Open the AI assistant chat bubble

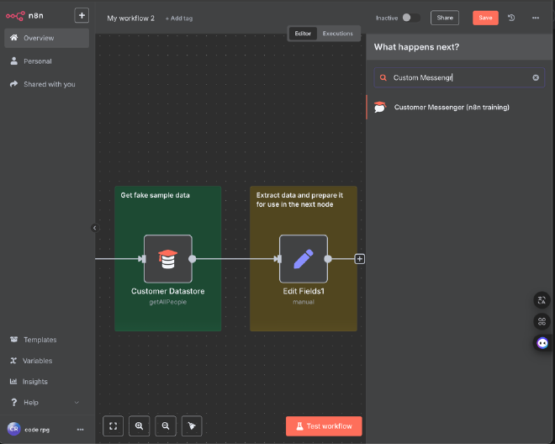pyautogui.click(x=542, y=343)
